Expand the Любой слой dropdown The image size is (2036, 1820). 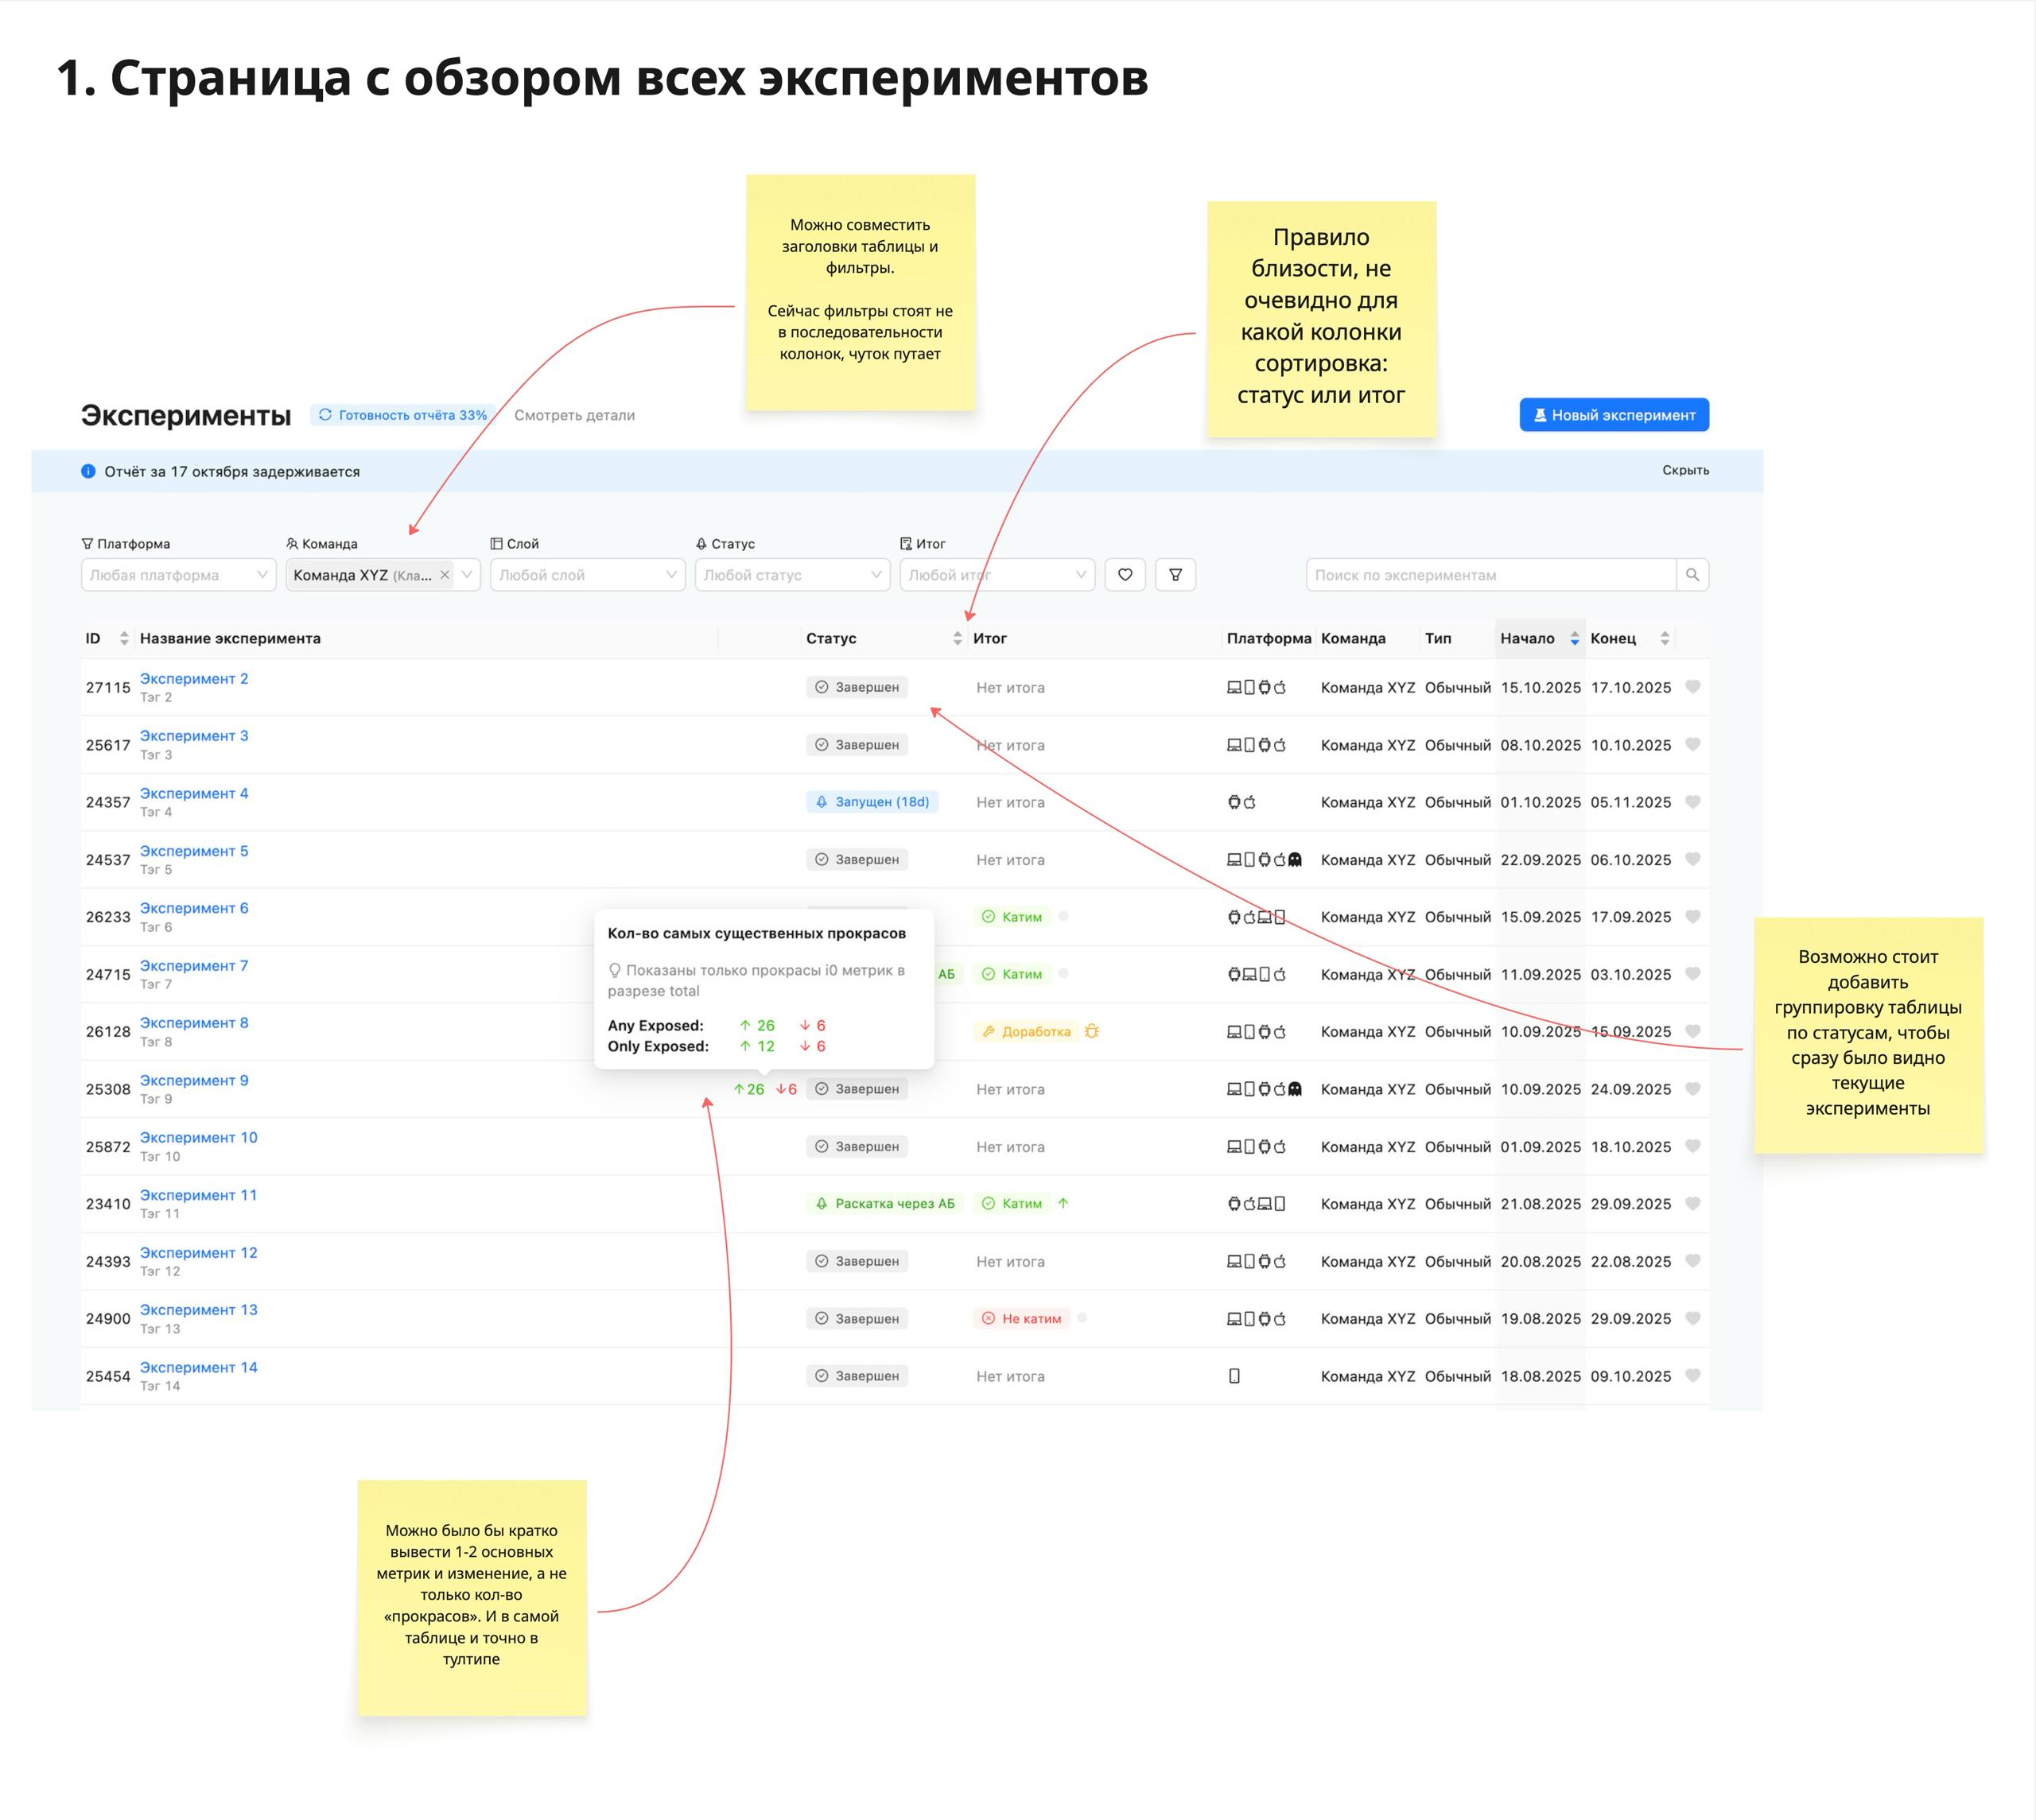tap(587, 575)
